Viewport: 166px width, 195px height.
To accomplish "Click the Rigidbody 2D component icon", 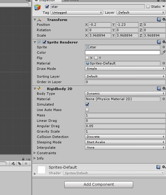I will pos(39,88).
